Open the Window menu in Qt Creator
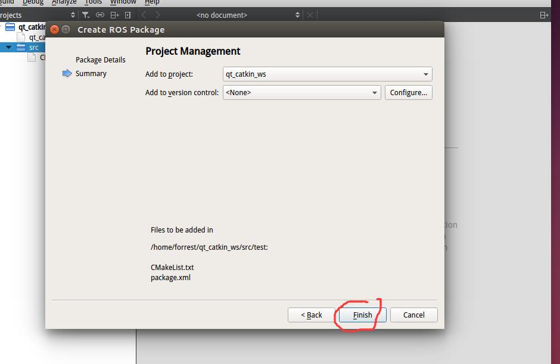560x364 pixels. click(x=123, y=2)
